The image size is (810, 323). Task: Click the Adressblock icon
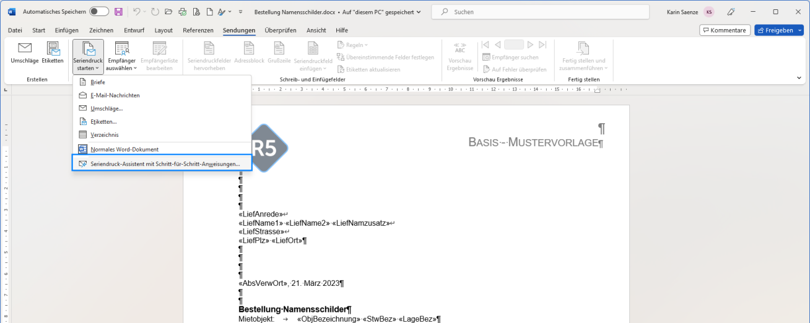point(249,48)
